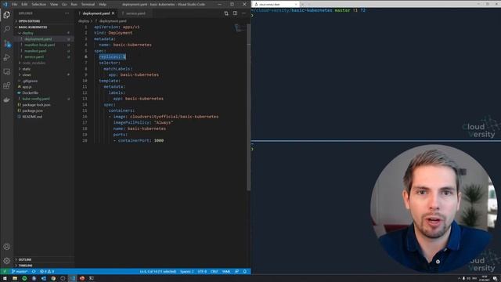Open the Terminal menu
501x282 pixels.
pos(88,5)
